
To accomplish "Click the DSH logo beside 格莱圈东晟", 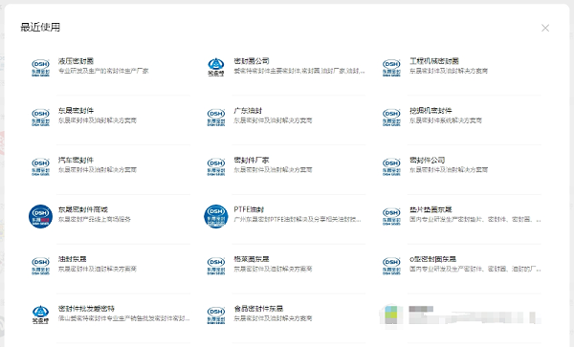I will pos(216,266).
